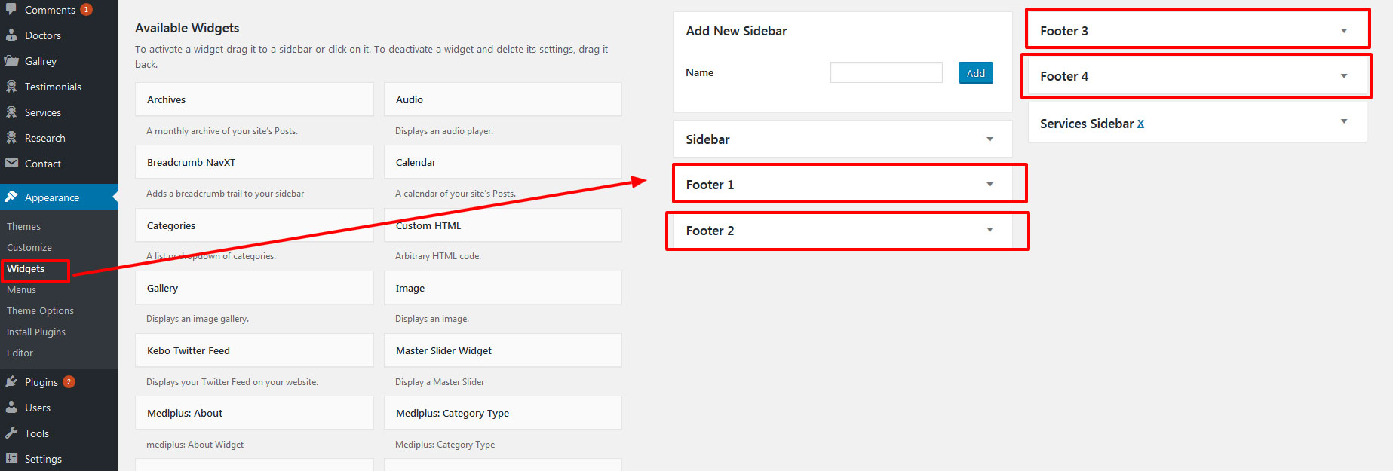Expand the Footer 1 widget area arrow

point(990,185)
